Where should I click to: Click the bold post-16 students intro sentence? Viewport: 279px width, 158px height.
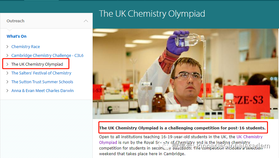pos(183,128)
